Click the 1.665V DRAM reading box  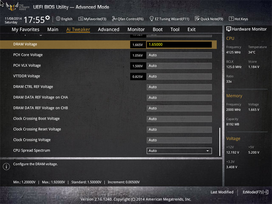(x=138, y=45)
